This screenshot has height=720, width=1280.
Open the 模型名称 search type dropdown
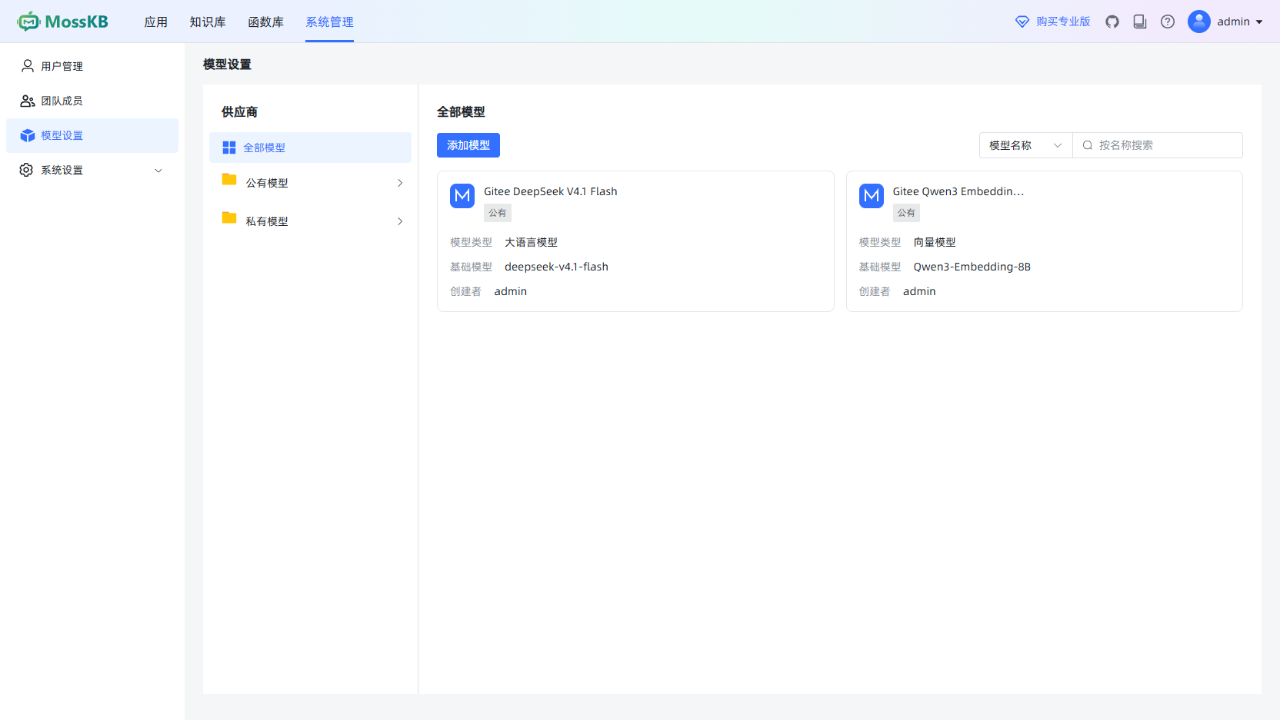point(1026,145)
